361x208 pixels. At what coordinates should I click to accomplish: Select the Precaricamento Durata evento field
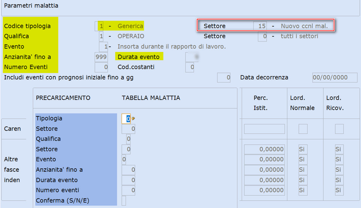click(x=128, y=180)
